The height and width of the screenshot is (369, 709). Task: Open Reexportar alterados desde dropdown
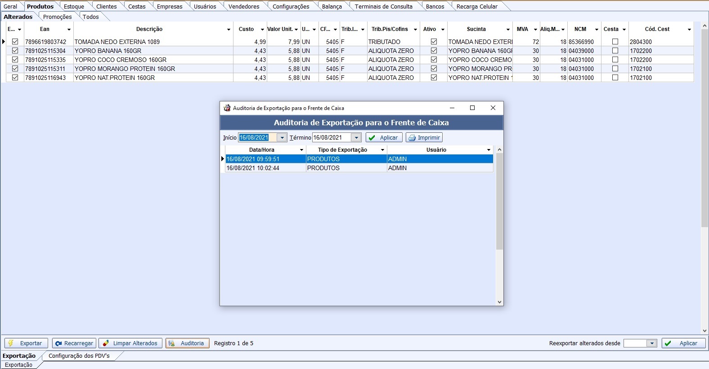pyautogui.click(x=652, y=343)
